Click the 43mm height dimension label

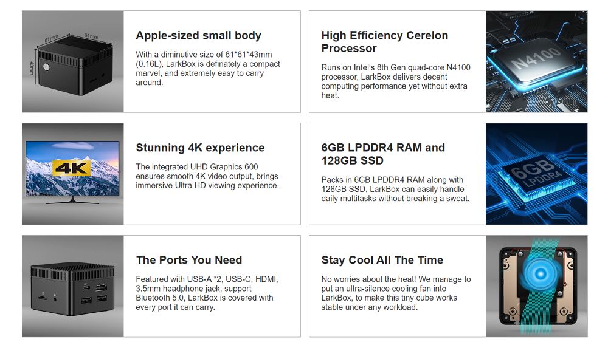[31, 69]
